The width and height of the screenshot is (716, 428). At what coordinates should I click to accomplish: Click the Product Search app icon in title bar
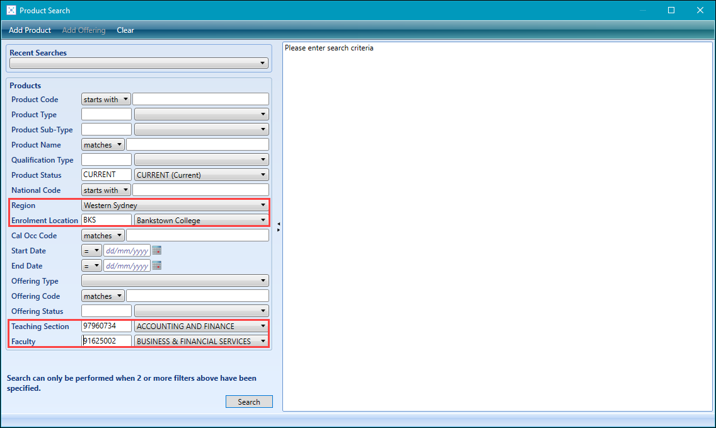tap(11, 10)
